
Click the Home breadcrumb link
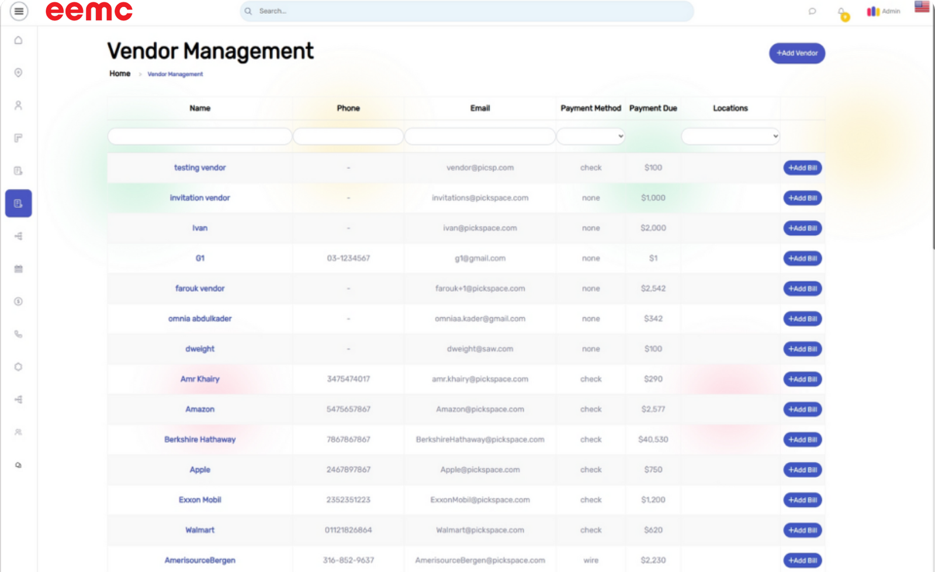point(120,74)
